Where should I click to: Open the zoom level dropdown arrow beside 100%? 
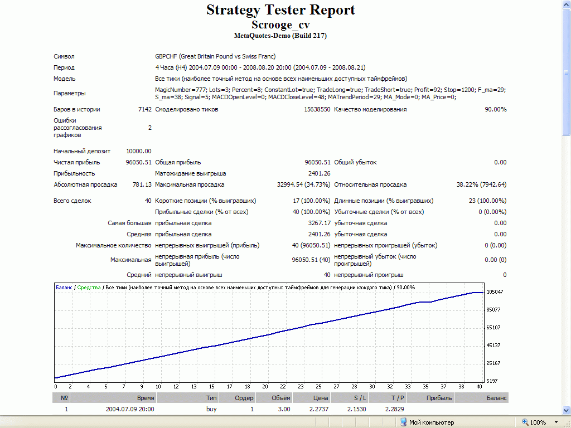coord(556,422)
